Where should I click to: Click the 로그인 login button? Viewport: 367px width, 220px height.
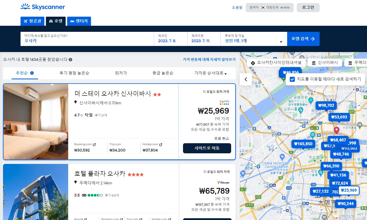point(308,8)
